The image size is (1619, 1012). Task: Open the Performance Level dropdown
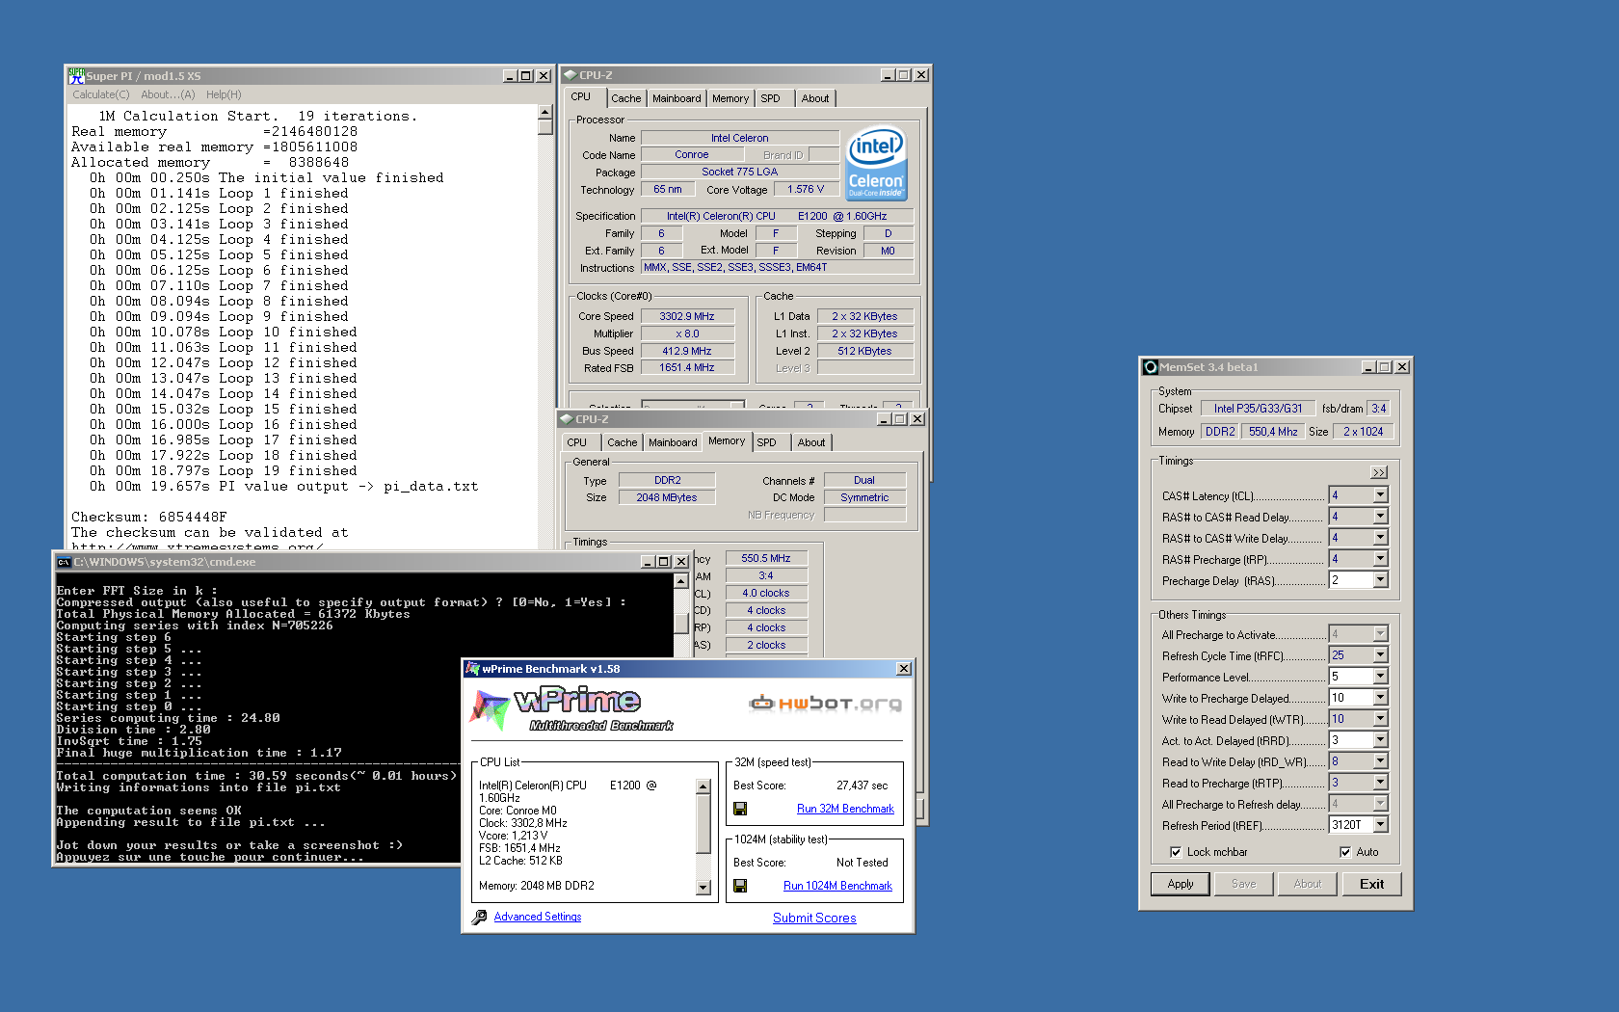1380,677
